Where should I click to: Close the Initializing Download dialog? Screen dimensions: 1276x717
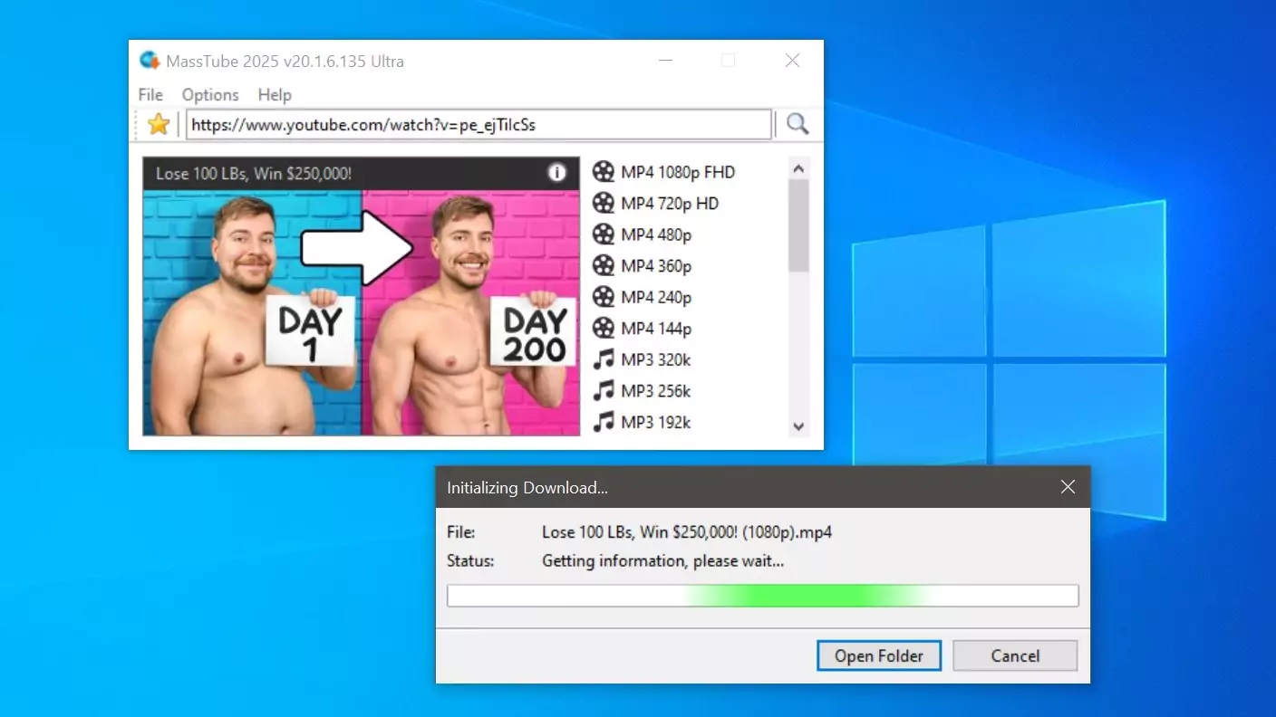1068,487
